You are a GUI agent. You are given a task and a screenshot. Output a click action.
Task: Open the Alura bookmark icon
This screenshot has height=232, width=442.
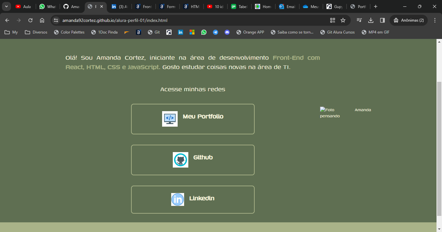coord(138,32)
